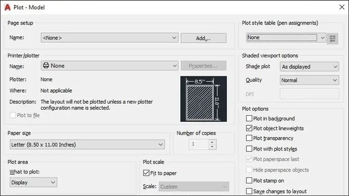Turn on Plot stamp on
Viewport: 349px width, 196px height.
(x=249, y=180)
